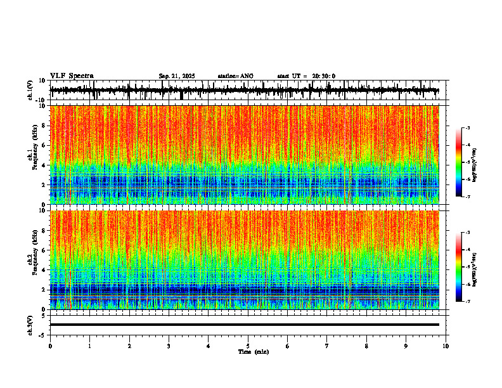Image resolution: width=502 pixels, height=388 pixels.
Task: Click the "4" kHz tick on ch.2 frequency axis
Action: pos(44,270)
